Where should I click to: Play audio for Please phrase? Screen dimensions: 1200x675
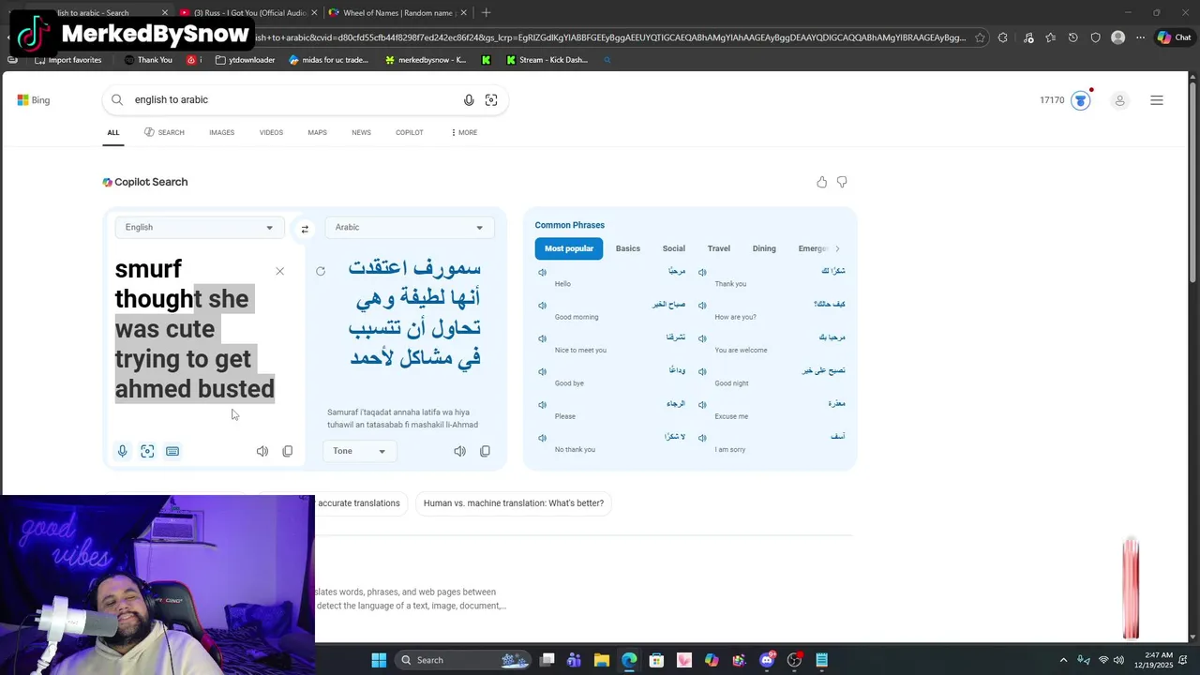(x=542, y=405)
